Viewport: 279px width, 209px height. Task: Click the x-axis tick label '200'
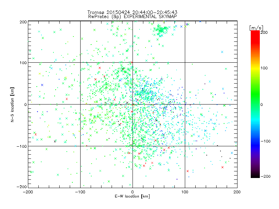[237, 192]
